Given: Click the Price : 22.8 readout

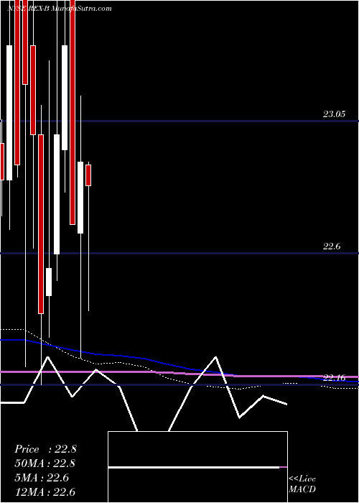Looking at the screenshot, I should click(45, 449).
